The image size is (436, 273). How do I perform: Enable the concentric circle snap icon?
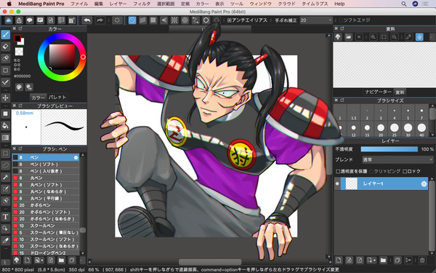185,20
